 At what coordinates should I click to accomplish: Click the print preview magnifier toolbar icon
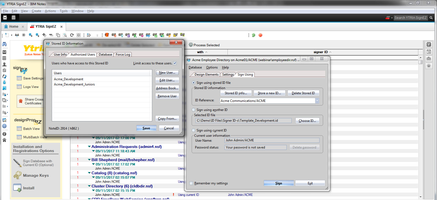[65, 35]
